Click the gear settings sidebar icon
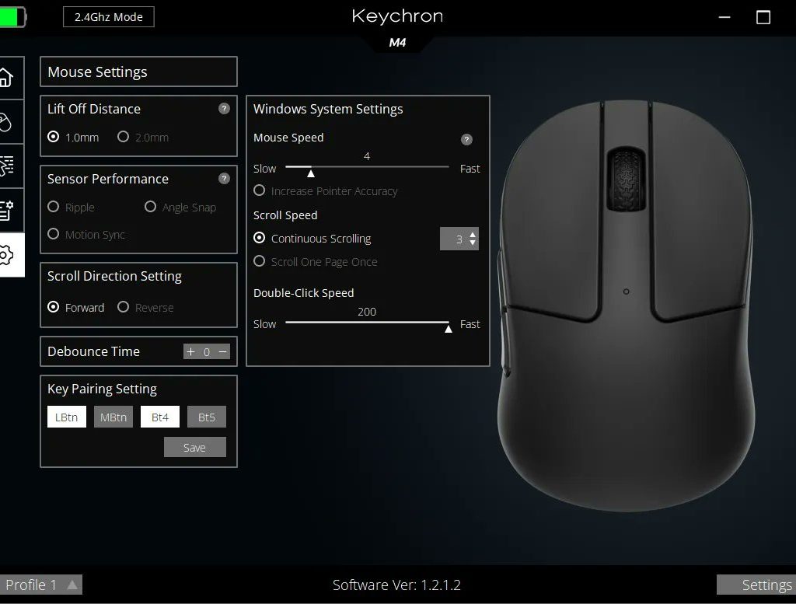Viewport: 796px width, 604px height. pyautogui.click(x=6, y=254)
